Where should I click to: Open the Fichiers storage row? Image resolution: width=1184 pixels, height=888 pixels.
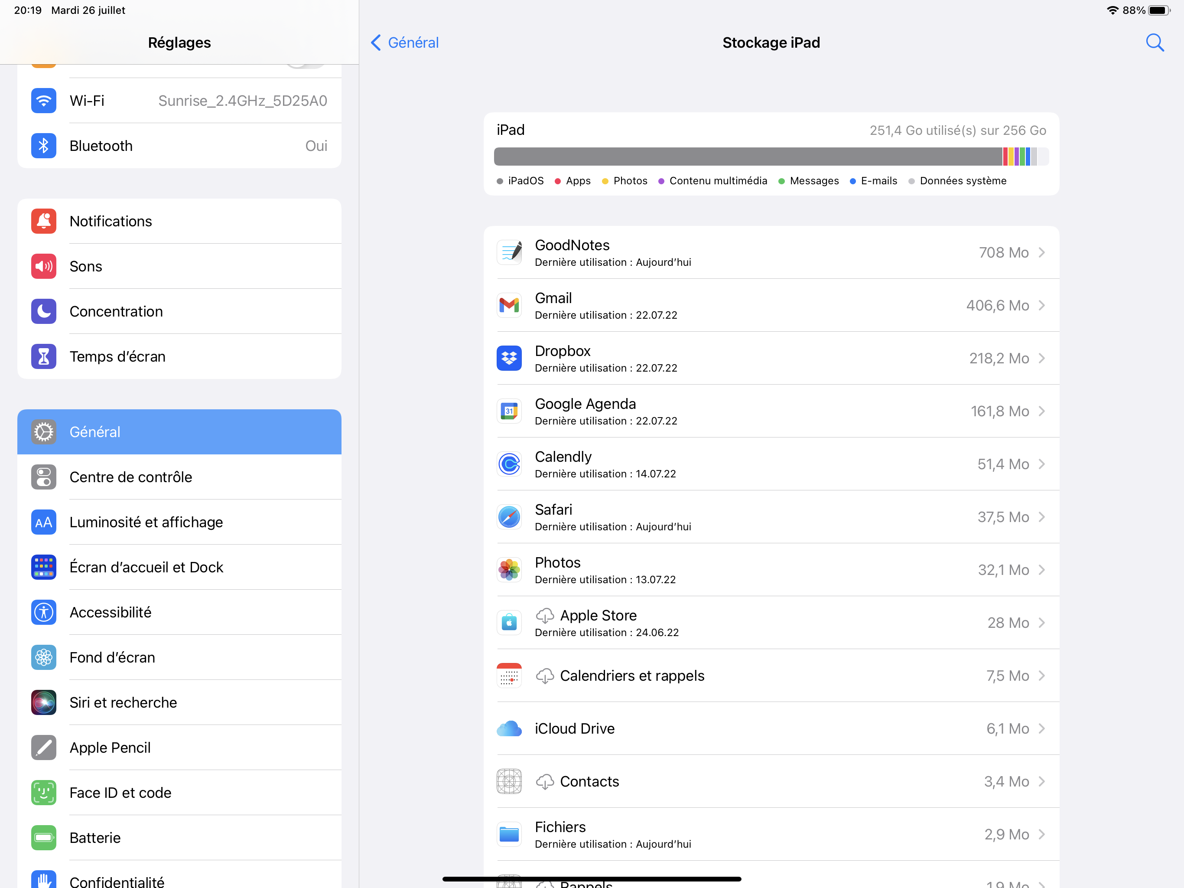(x=771, y=834)
